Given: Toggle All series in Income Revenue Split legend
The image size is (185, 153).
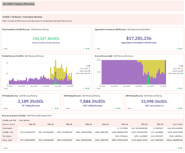Looking at the screenshot, I should coord(181,66).
